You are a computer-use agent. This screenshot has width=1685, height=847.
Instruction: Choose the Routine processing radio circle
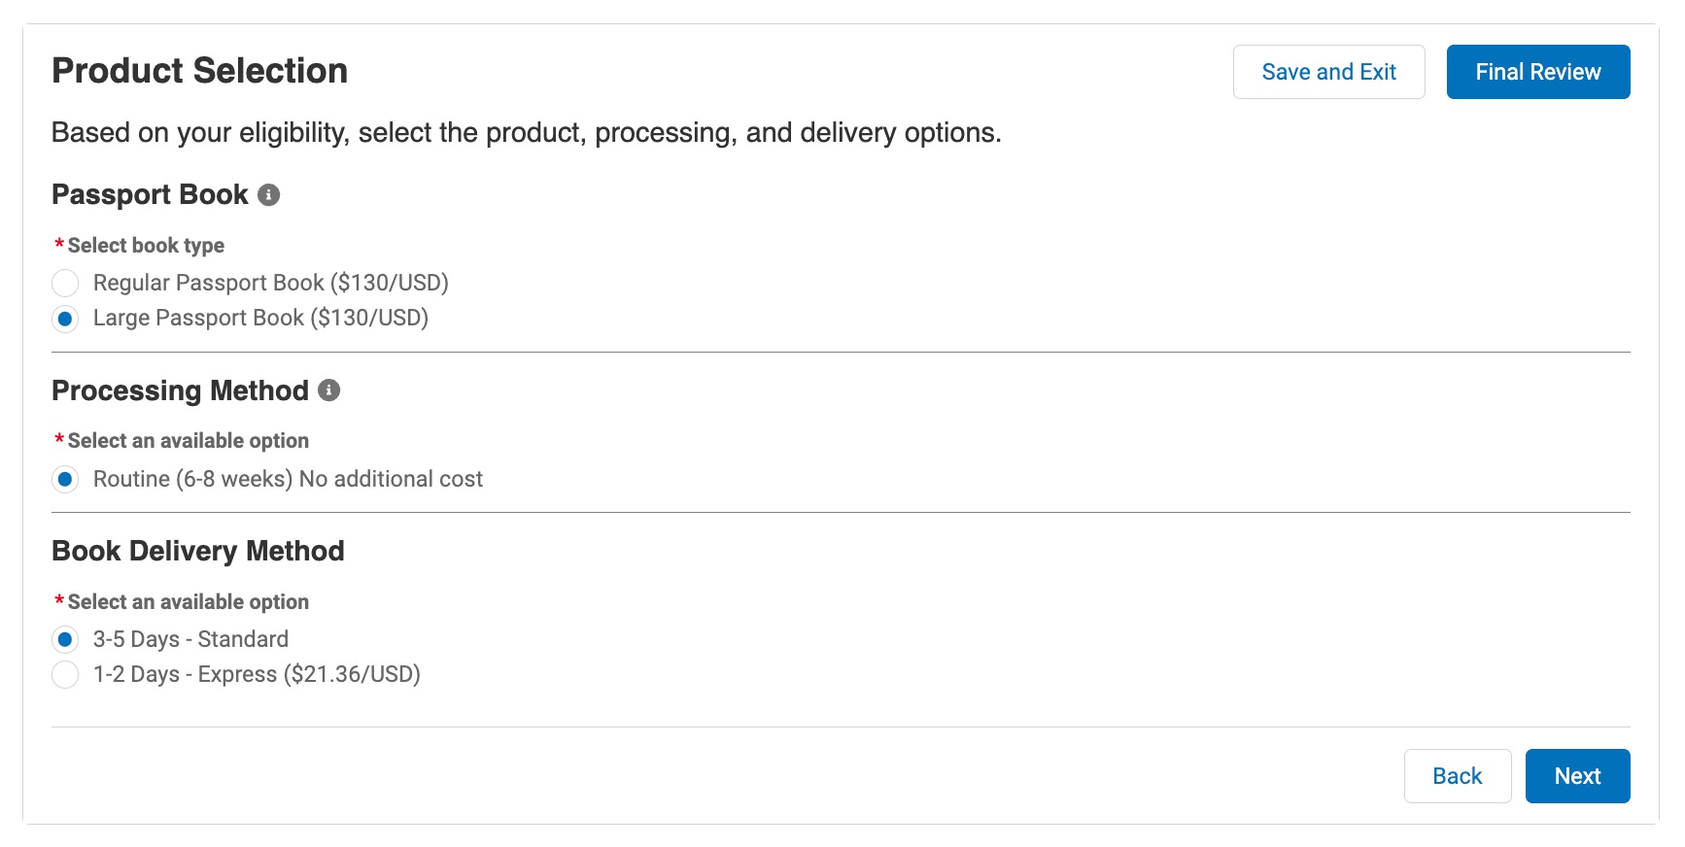65,480
